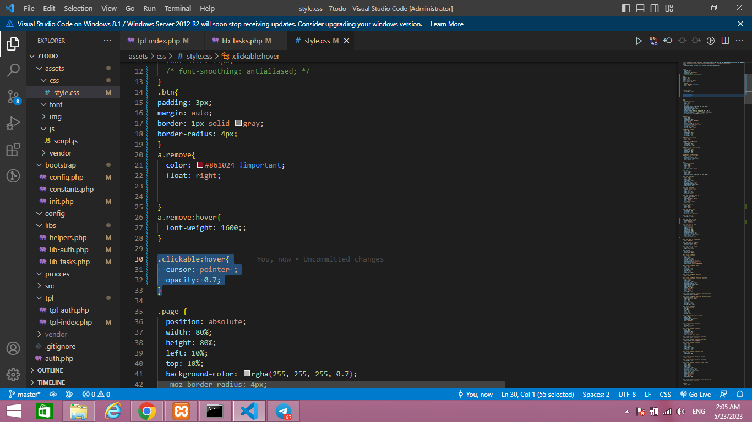This screenshot has height=422, width=752.
Task: Open the notifications bell in status bar
Action: point(739,395)
